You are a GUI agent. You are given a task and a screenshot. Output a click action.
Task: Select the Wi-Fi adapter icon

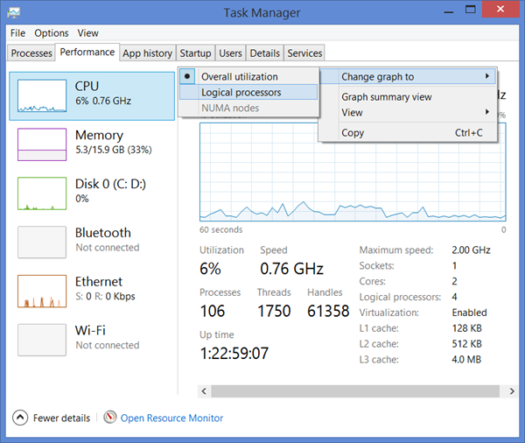coord(42,340)
